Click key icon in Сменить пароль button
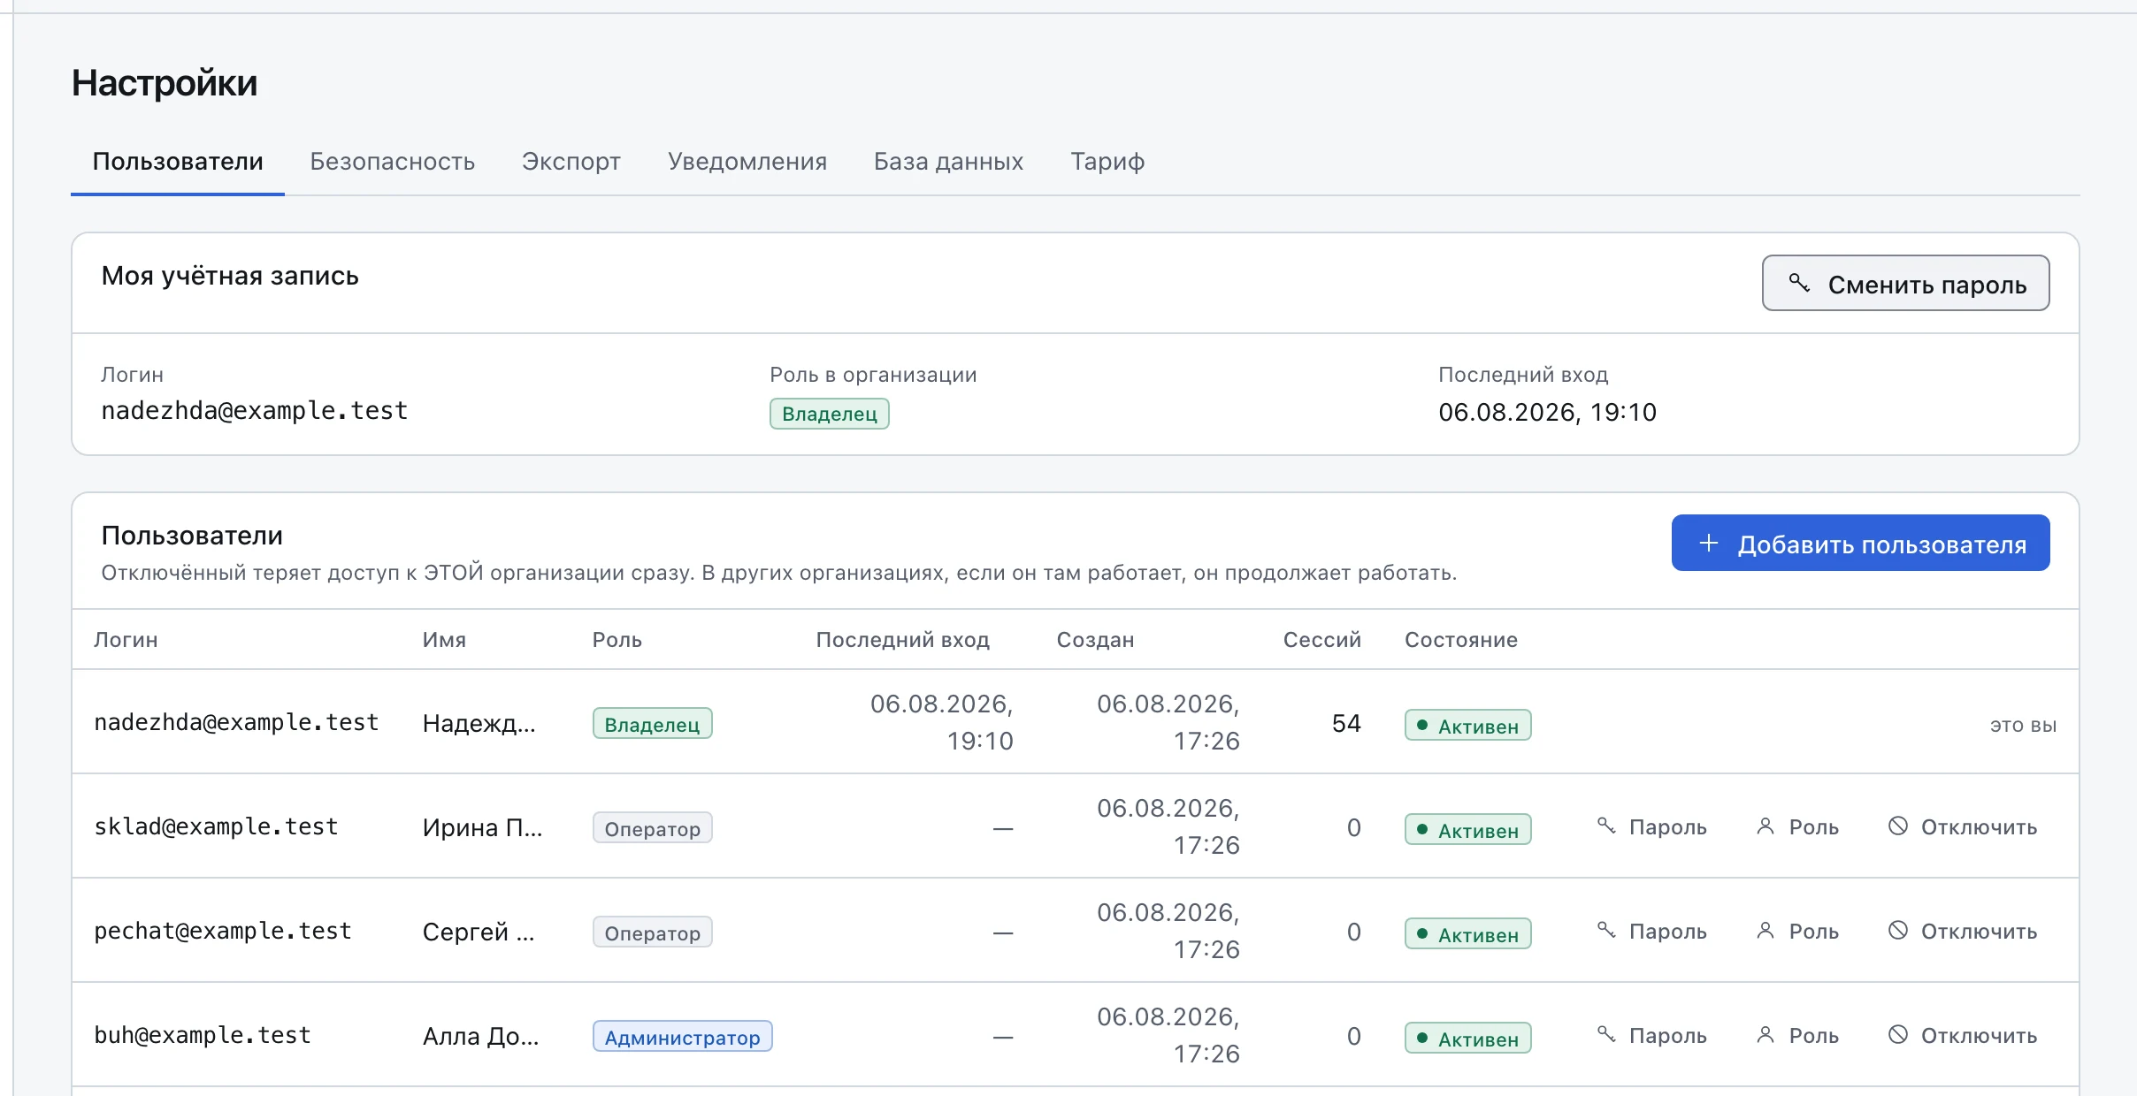 click(1799, 283)
